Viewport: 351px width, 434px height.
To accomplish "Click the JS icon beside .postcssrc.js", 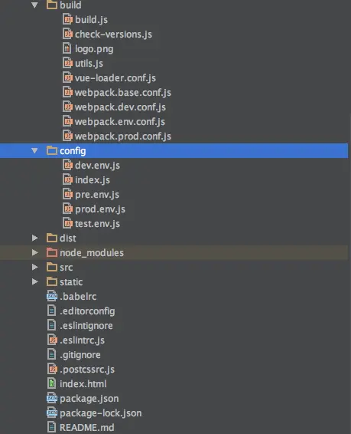I will (x=52, y=369).
